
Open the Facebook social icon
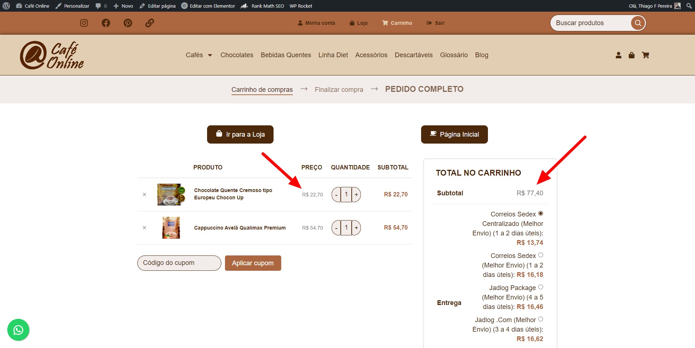(106, 23)
